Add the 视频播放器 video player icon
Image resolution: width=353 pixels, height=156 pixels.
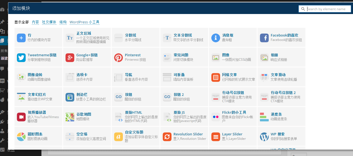pos(21,117)
